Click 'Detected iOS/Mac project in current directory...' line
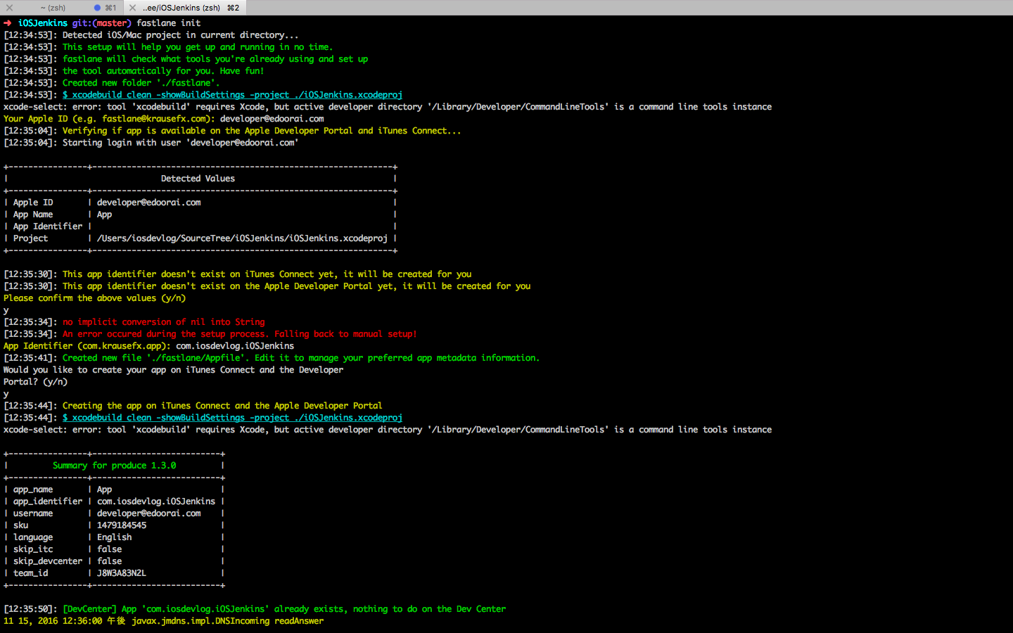This screenshot has width=1013, height=633. tap(180, 35)
